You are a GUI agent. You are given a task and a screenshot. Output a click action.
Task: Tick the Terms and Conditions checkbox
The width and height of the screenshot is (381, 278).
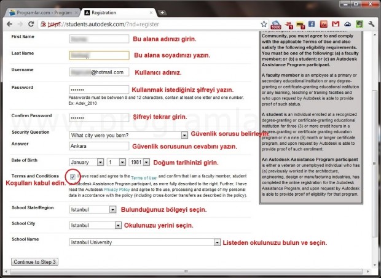pos(73,177)
